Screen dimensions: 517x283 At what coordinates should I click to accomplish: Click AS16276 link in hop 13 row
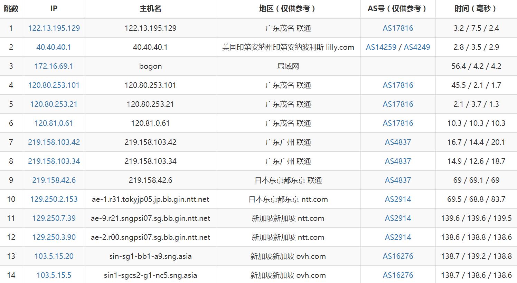(398, 256)
